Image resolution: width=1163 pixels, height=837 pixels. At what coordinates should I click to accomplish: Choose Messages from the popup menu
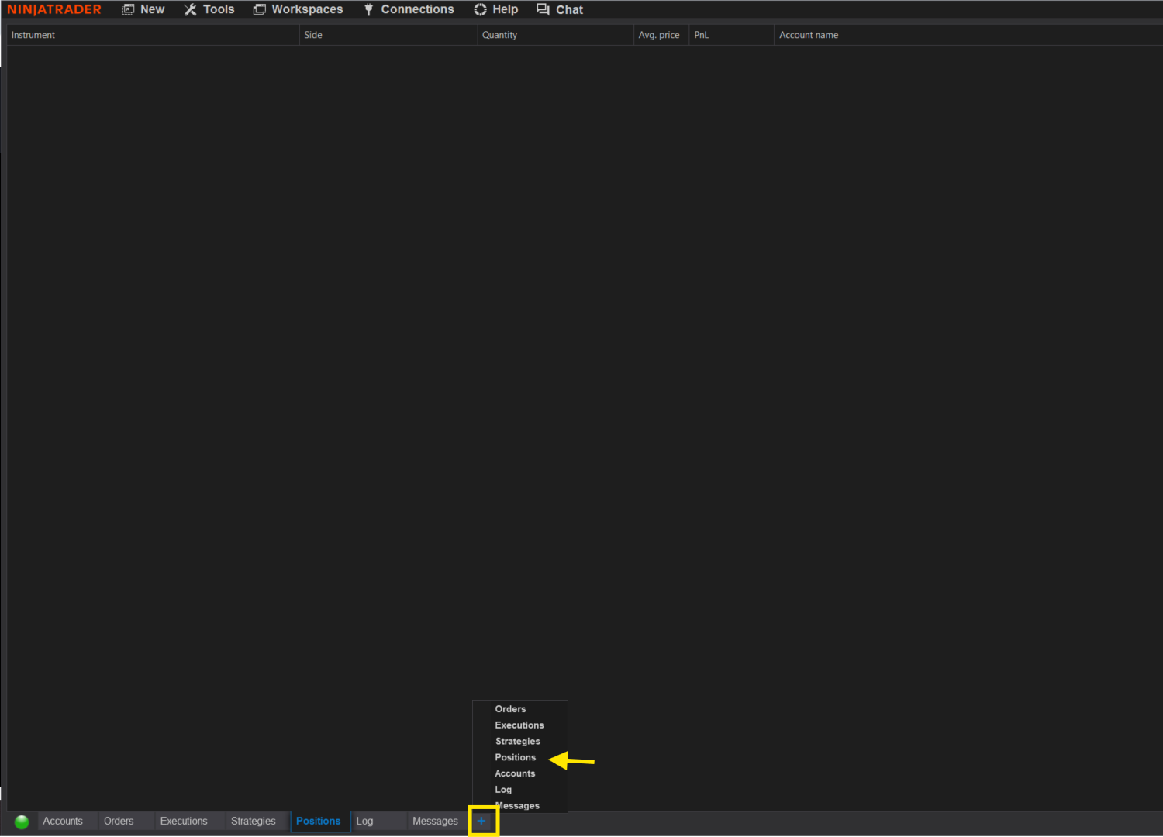[520, 805]
